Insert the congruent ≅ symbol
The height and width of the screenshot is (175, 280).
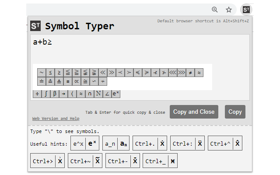pos(85,81)
